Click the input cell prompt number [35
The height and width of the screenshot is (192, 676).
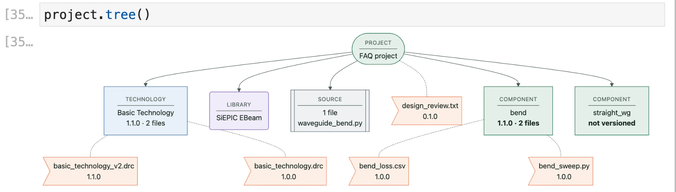[19, 15]
